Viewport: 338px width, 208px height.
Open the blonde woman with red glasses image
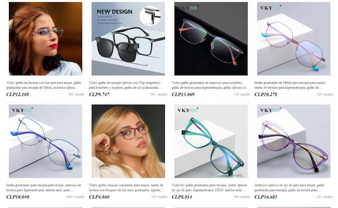pyautogui.click(x=128, y=141)
